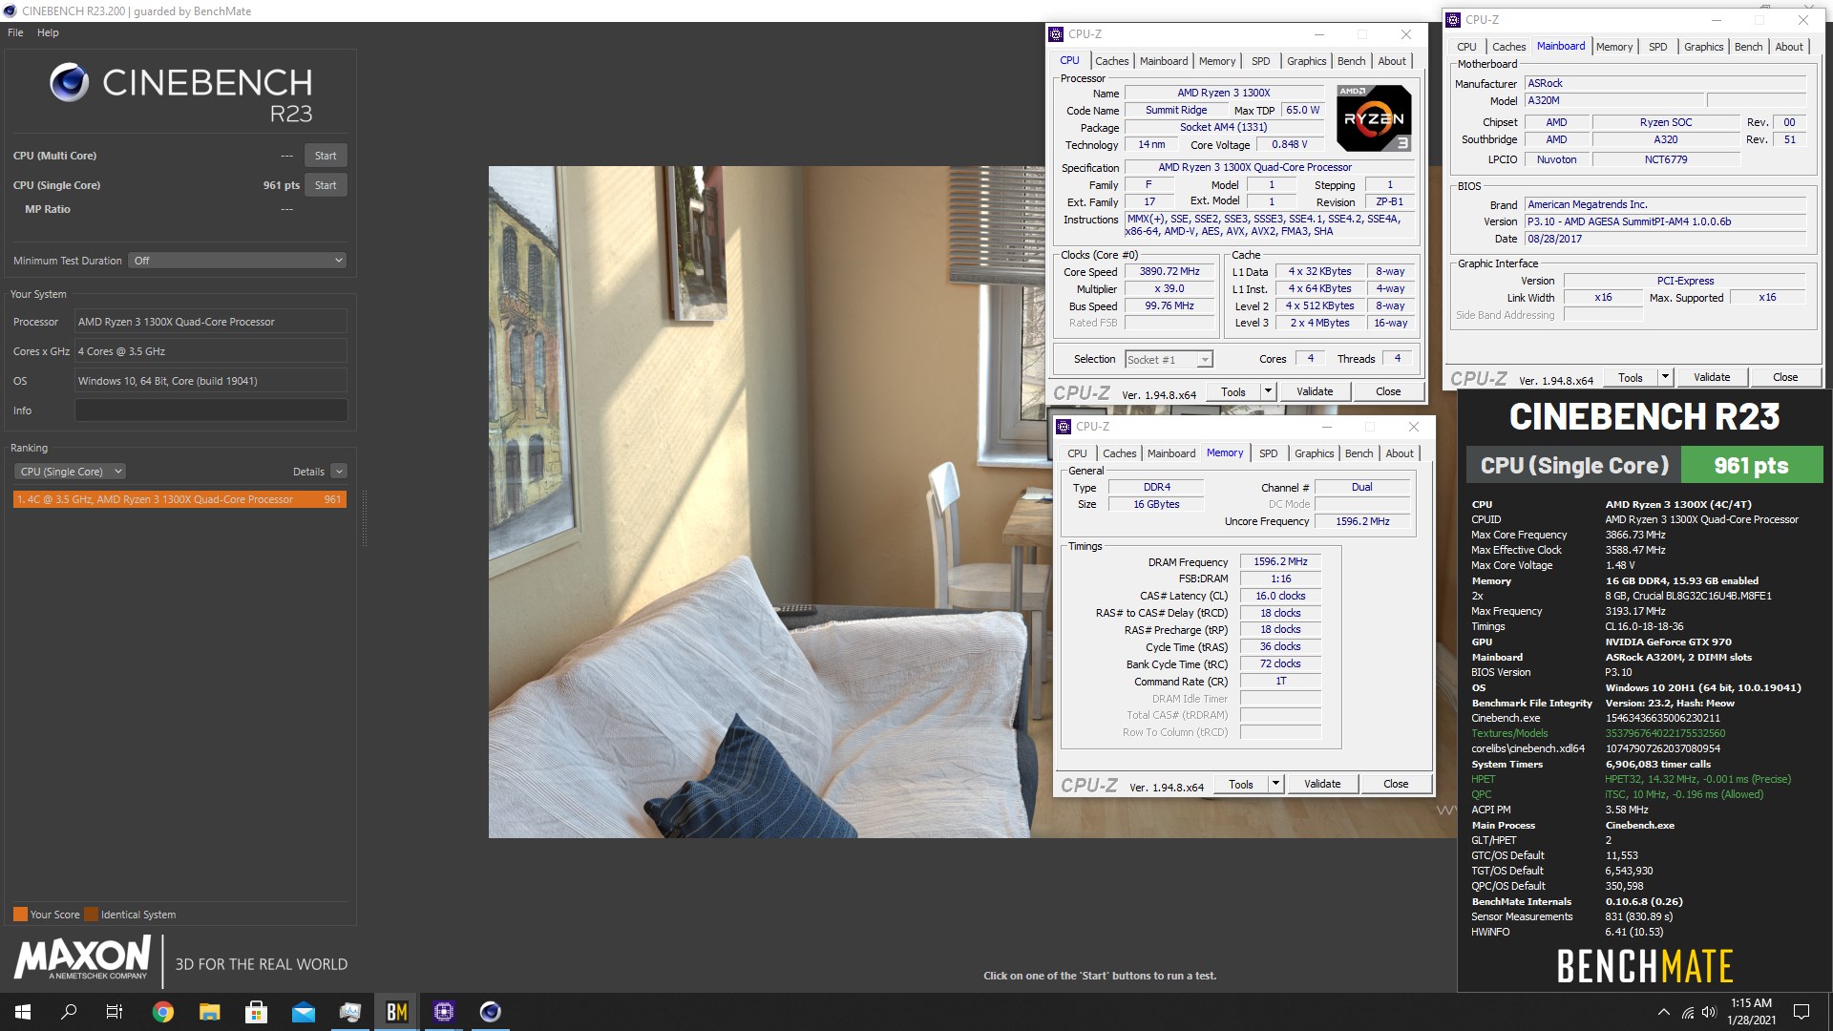The height and width of the screenshot is (1031, 1833).
Task: Start the CPU Multi Core test
Action: tap(326, 156)
